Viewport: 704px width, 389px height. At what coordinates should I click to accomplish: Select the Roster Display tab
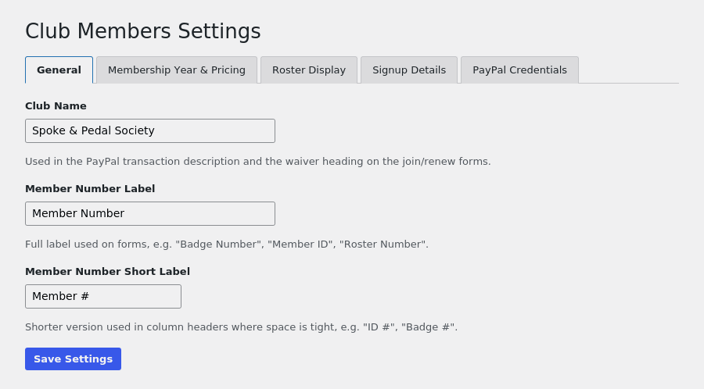309,70
